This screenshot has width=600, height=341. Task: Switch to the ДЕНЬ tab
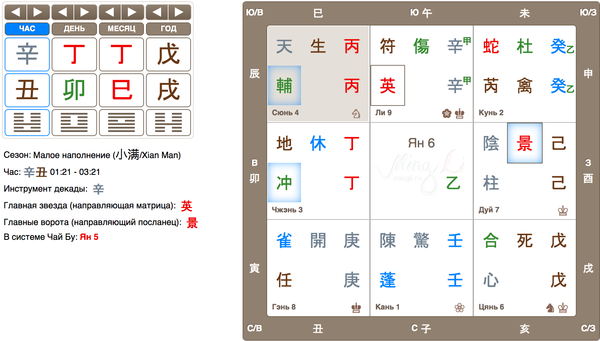click(x=74, y=29)
